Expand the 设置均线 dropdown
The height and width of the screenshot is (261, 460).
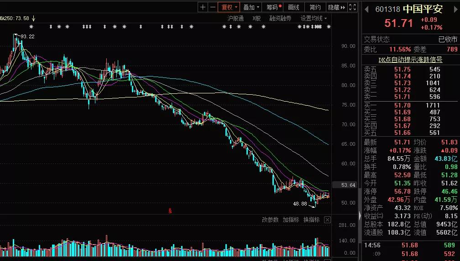pyautogui.click(x=314, y=19)
